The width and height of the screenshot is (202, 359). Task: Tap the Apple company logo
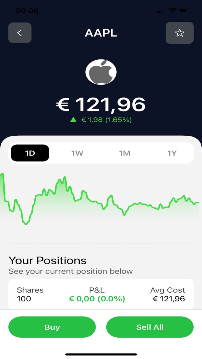[101, 72]
